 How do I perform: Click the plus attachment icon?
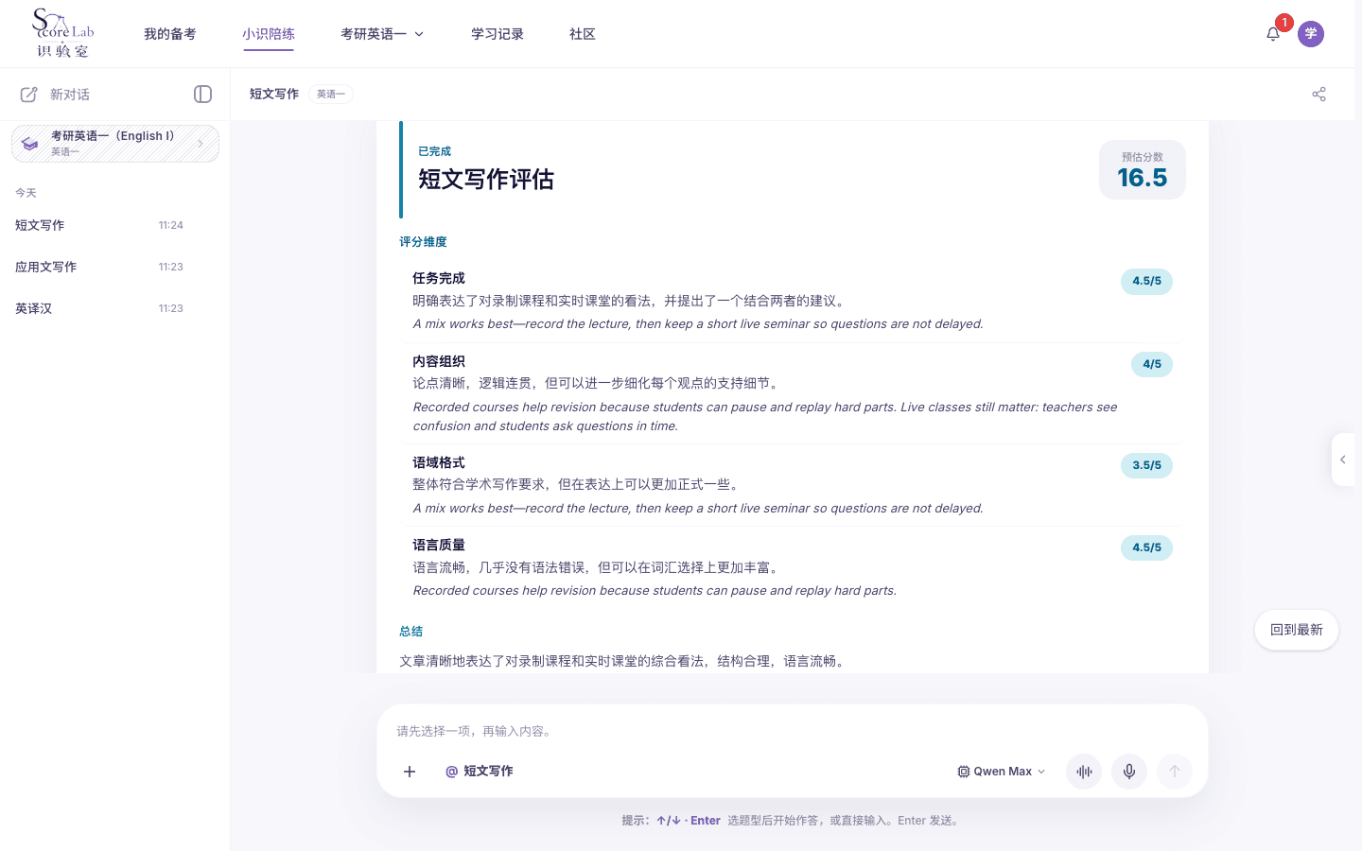(410, 772)
